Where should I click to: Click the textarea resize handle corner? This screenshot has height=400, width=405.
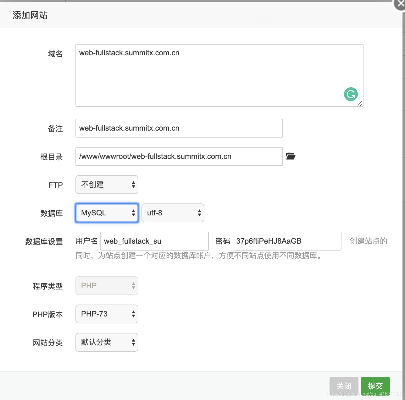(361, 104)
